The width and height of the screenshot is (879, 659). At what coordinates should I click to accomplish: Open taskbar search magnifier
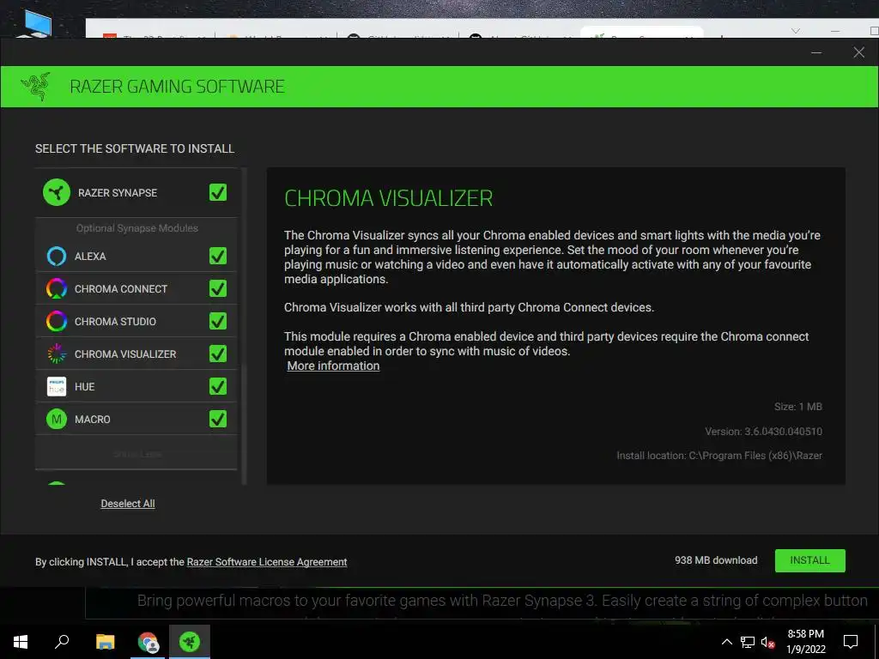[62, 642]
